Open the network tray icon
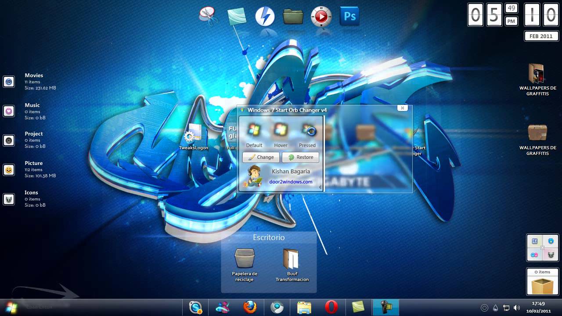Screen dimensions: 562x316 [506, 308]
